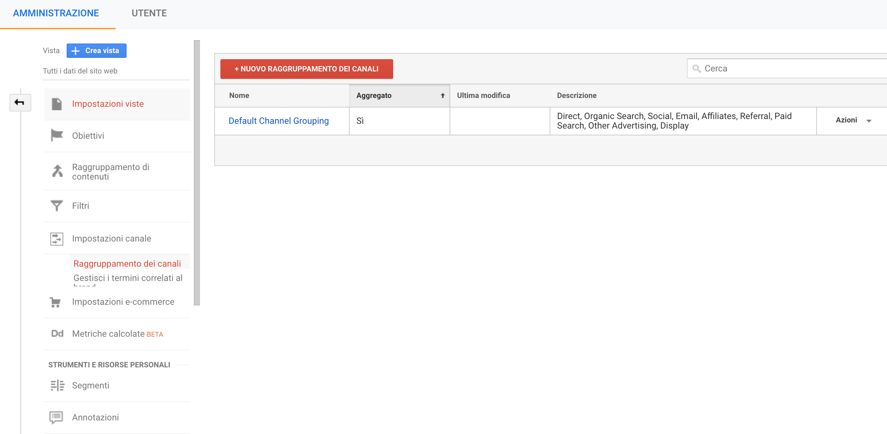Click the Impostazioni e-commerce cart icon
Image resolution: width=887 pixels, height=434 pixels.
56,302
